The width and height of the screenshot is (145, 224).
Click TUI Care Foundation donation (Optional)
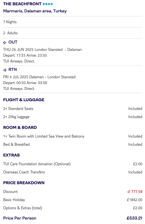[37, 164]
